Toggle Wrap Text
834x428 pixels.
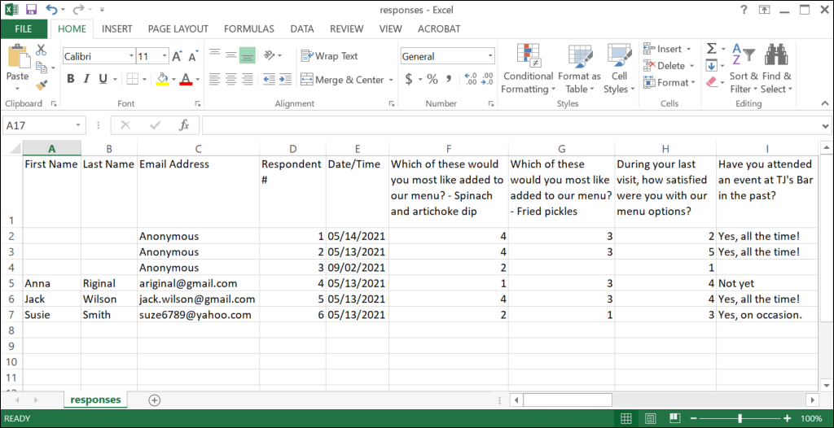[329, 55]
